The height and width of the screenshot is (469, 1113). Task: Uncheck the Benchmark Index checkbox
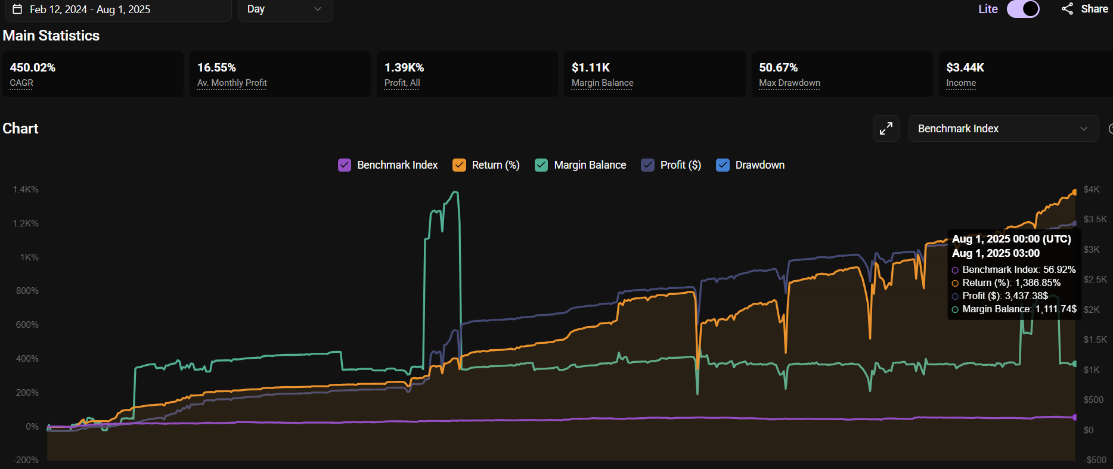tap(345, 165)
